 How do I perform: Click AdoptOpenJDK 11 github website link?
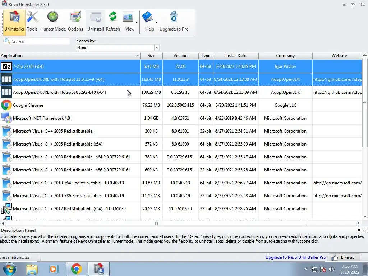click(x=337, y=79)
